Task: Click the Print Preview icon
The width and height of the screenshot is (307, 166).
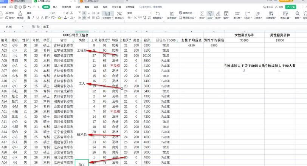Action: [25, 7]
